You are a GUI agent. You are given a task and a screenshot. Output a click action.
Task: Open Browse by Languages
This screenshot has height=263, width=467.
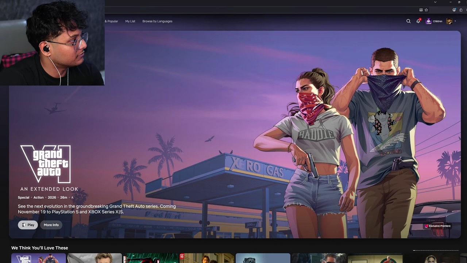point(157,21)
